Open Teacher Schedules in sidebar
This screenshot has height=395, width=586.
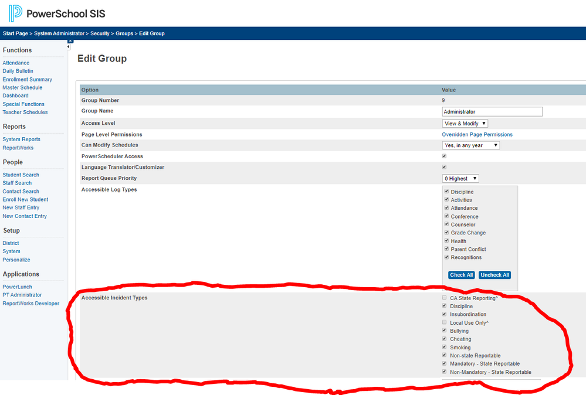click(x=25, y=112)
